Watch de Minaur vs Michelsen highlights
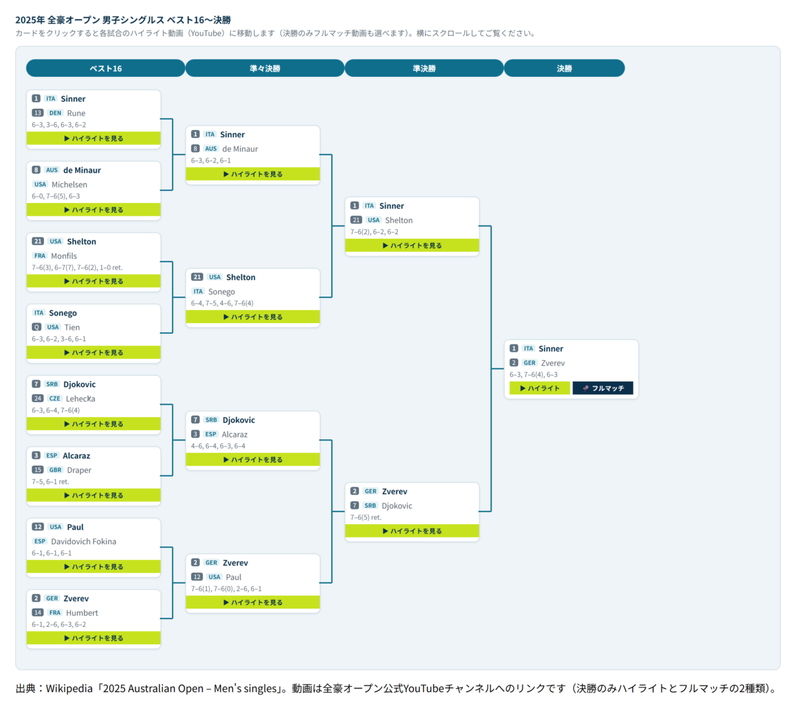This screenshot has height=710, width=796. [94, 210]
